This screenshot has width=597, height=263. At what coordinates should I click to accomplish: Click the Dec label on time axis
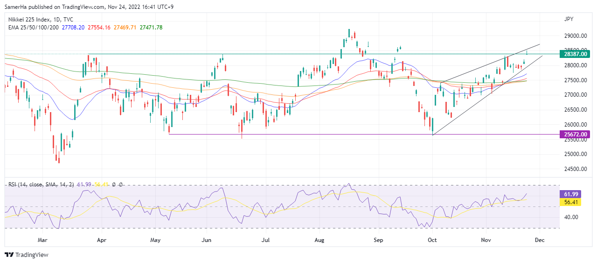[x=540, y=241]
